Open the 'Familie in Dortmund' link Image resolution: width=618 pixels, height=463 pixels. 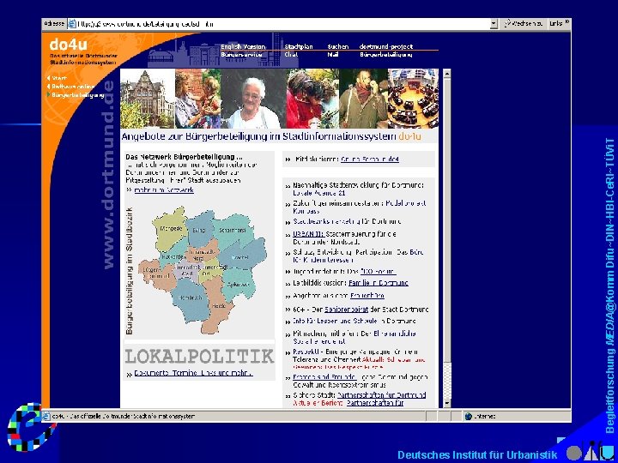pyautogui.click(x=379, y=283)
